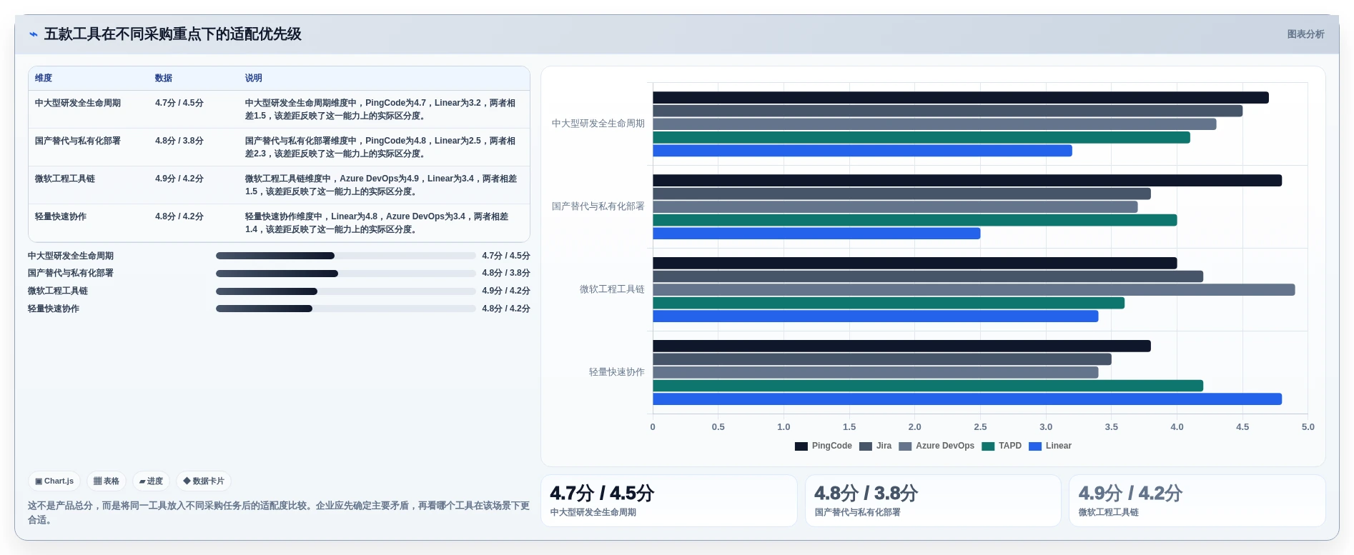Click PingCode bar in 微软工程工具链 chart group
This screenshot has height=555, width=1354.
(914, 264)
